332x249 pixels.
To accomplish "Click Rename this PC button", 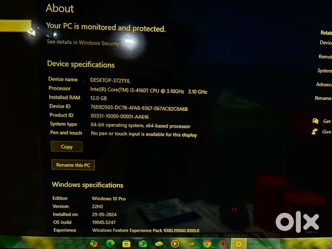I will [73, 165].
